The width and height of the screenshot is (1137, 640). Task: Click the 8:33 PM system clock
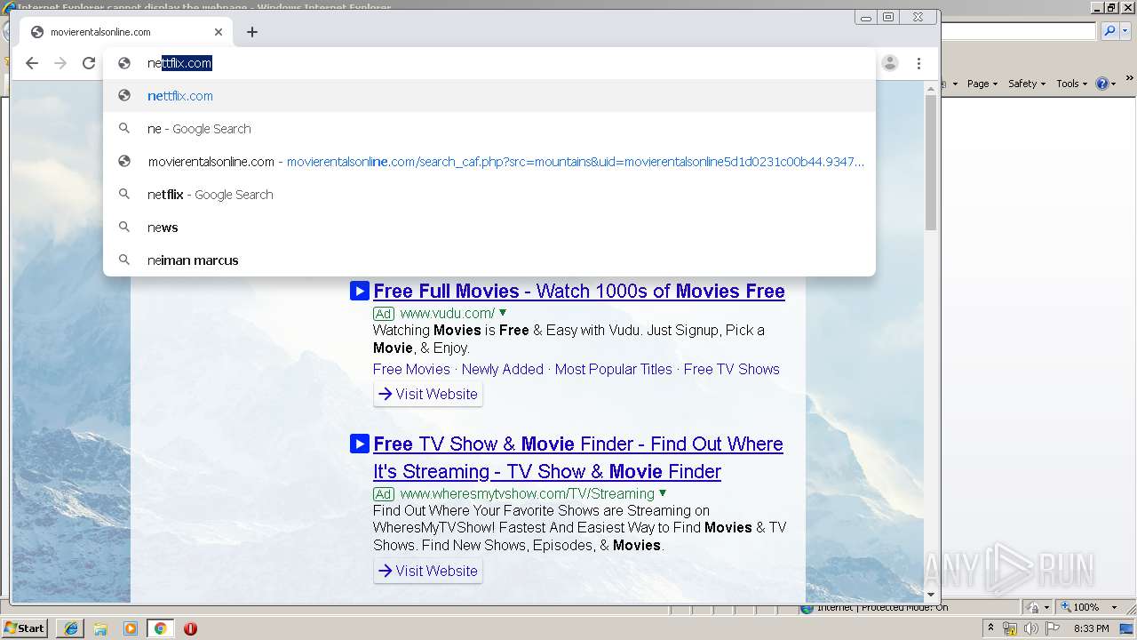[x=1091, y=628]
